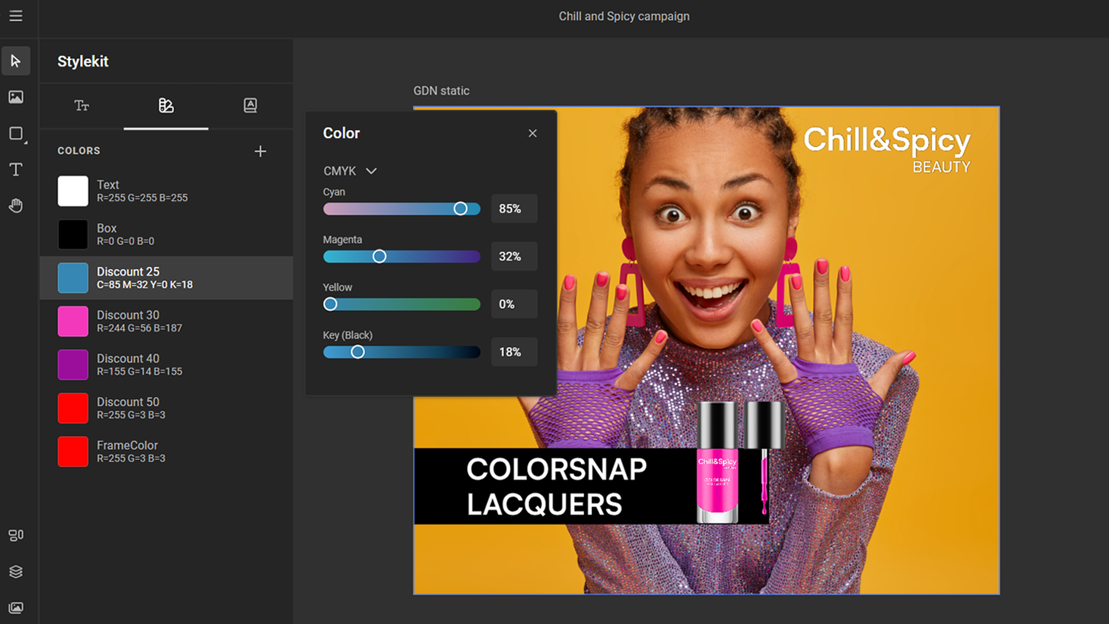Select the BEAUTY text on canvas
This screenshot has width=1109, height=624.
(941, 168)
